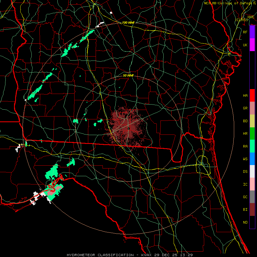Viewport: 257px width, 257px height.
Task: Click the GC gray legend swatch
Action: (252, 197)
